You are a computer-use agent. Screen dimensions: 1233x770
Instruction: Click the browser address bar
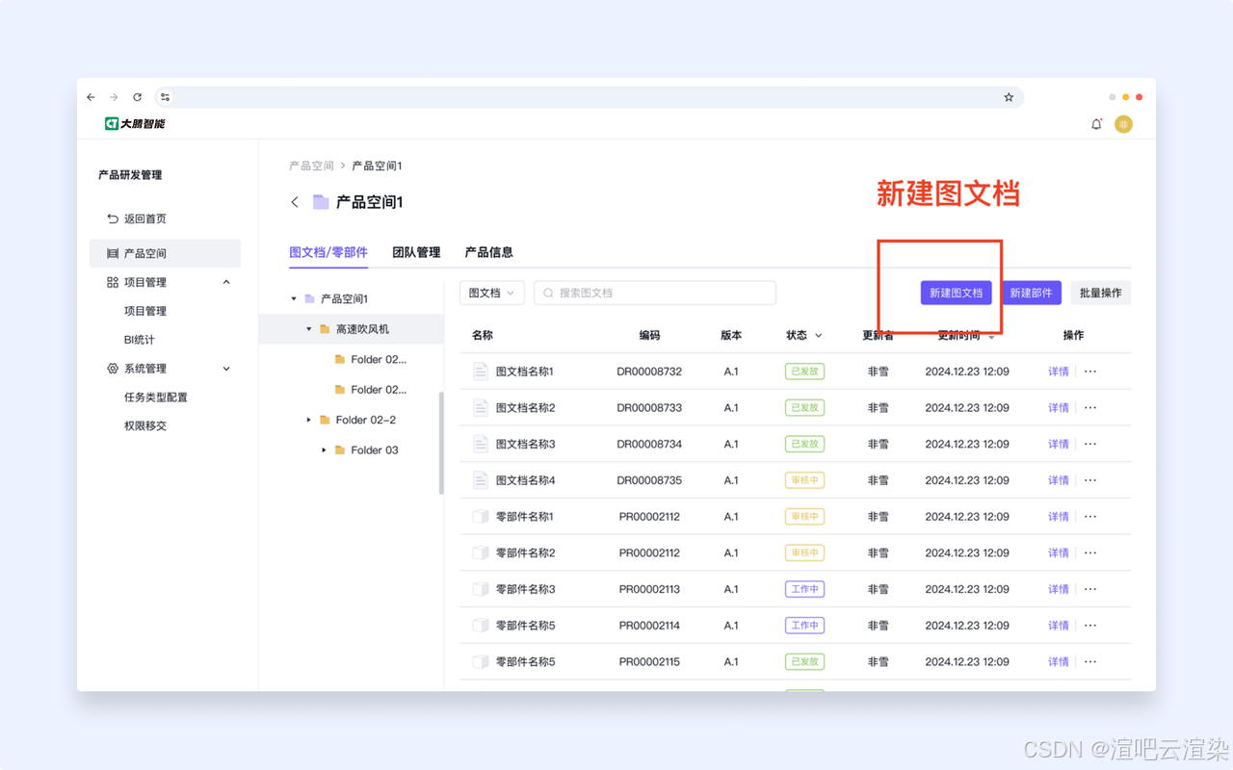[x=589, y=97]
